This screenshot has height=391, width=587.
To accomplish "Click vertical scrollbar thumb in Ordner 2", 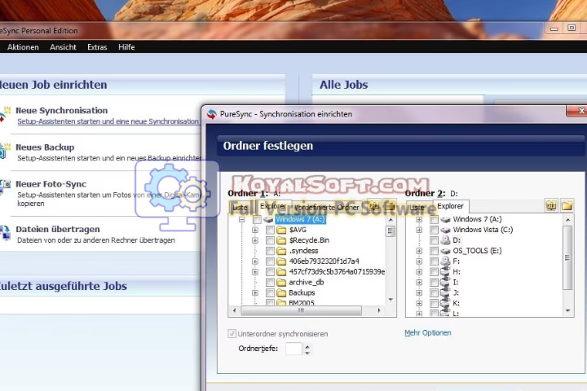I will coord(567,257).
